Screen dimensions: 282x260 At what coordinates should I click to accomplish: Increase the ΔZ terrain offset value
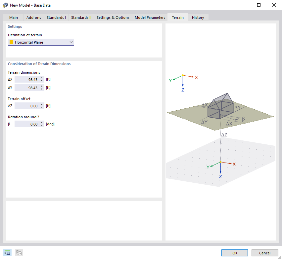[42, 104]
